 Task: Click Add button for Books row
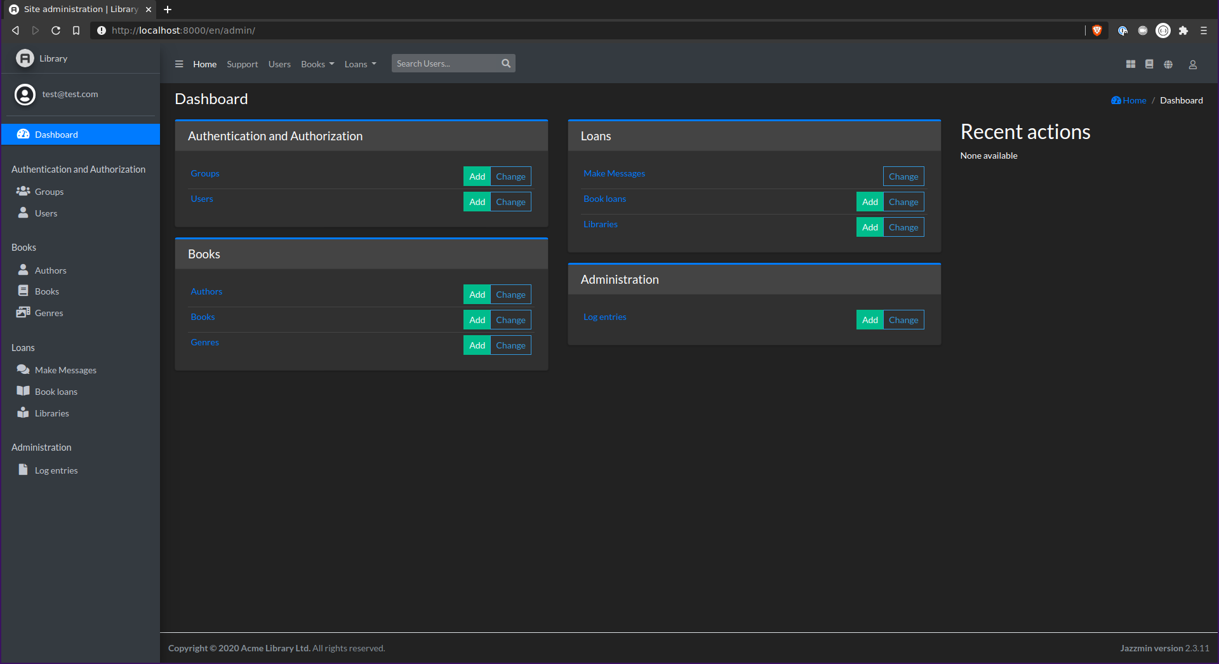point(477,320)
